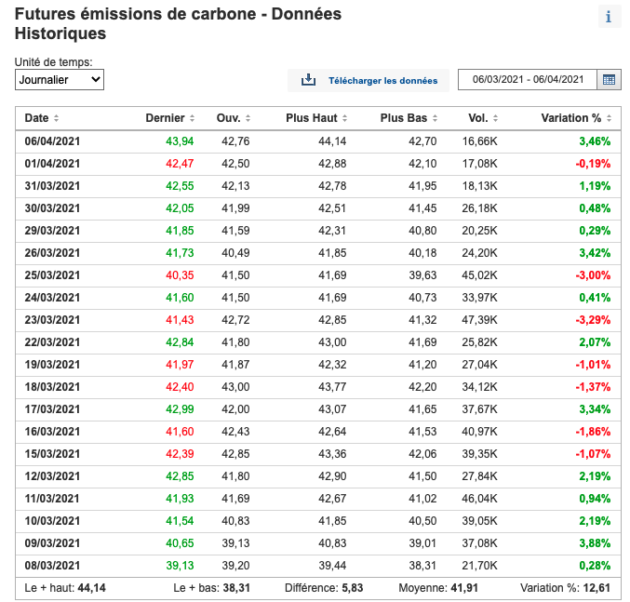
Task: Click last price 42,47 in red
Action: 180,164
